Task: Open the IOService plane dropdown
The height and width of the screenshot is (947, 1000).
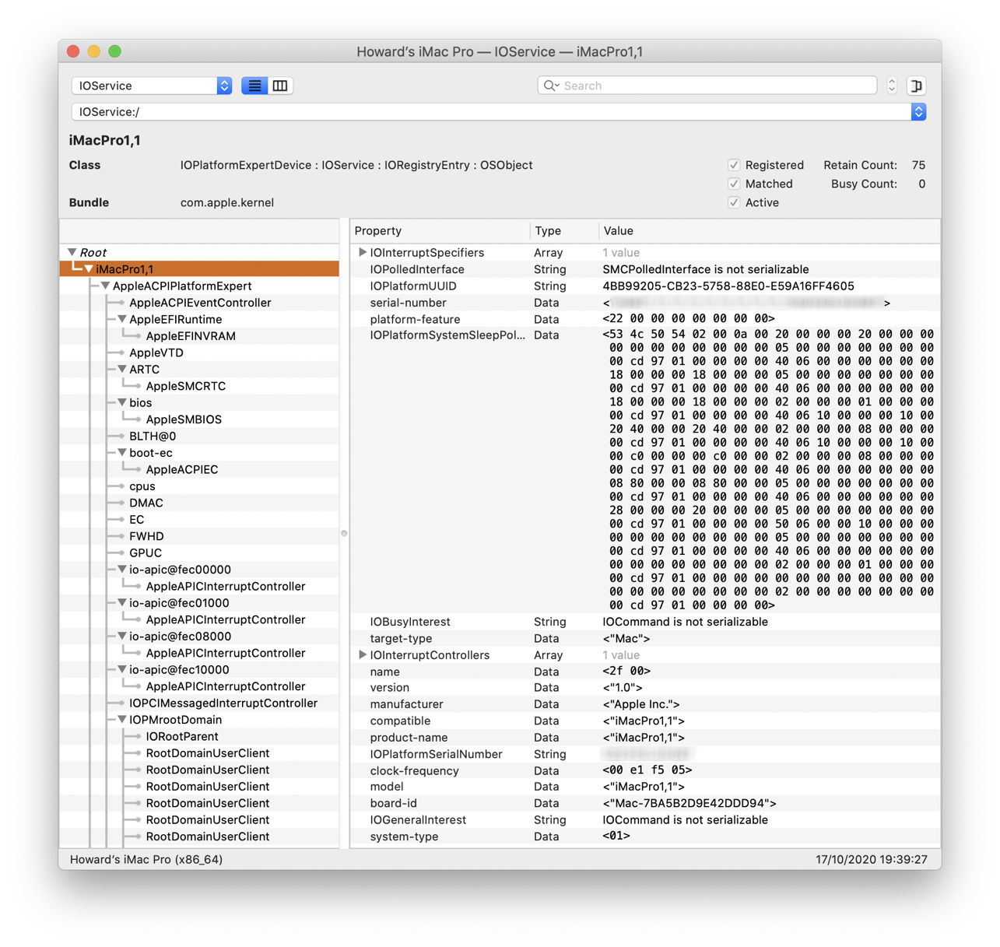Action: (x=152, y=86)
